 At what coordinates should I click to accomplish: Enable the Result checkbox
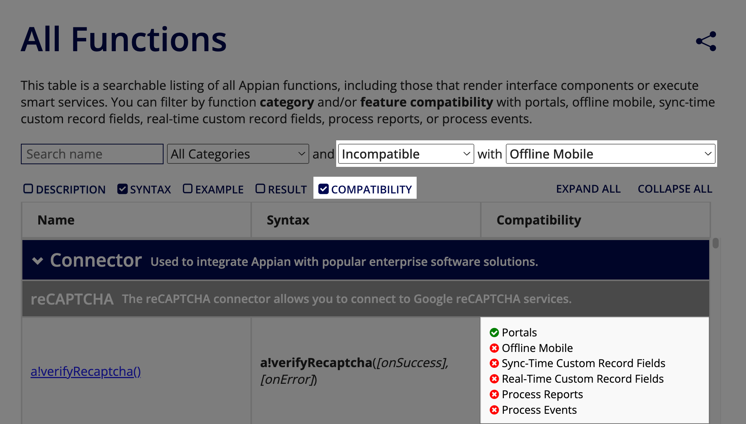pos(260,188)
